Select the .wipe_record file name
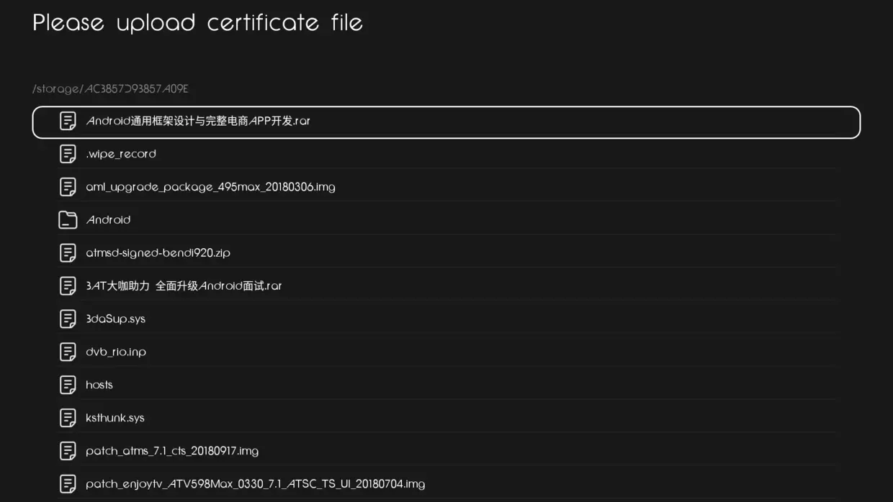This screenshot has width=893, height=502. (x=121, y=154)
